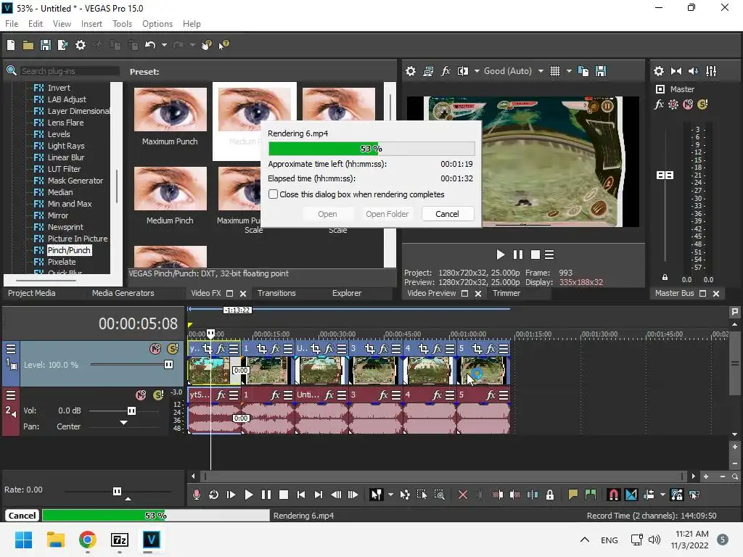The image size is (743, 557).
Task: Expand overlays grid dropdown arrow
Action: tap(569, 71)
